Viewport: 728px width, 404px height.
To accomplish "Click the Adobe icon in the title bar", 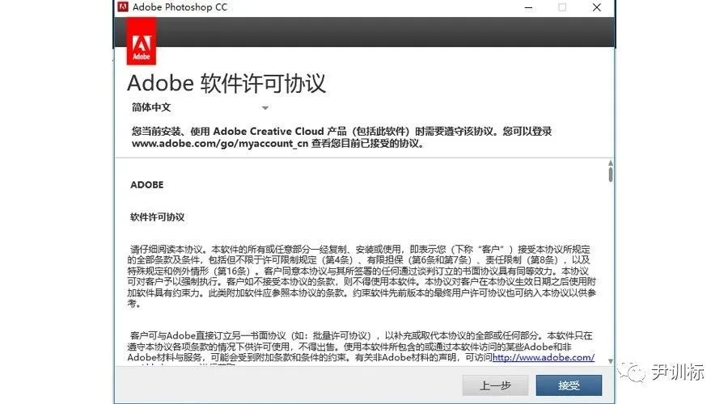I will 122,7.
